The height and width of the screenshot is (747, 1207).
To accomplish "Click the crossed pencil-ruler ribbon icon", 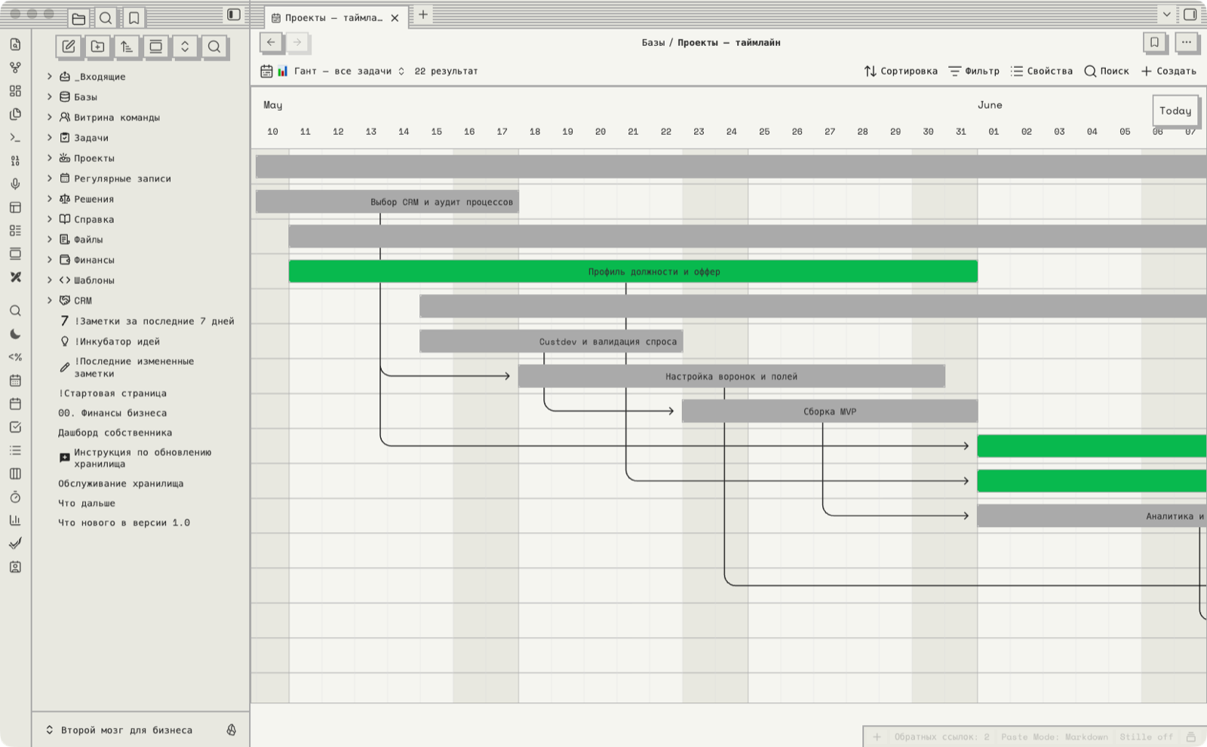I will point(15,277).
